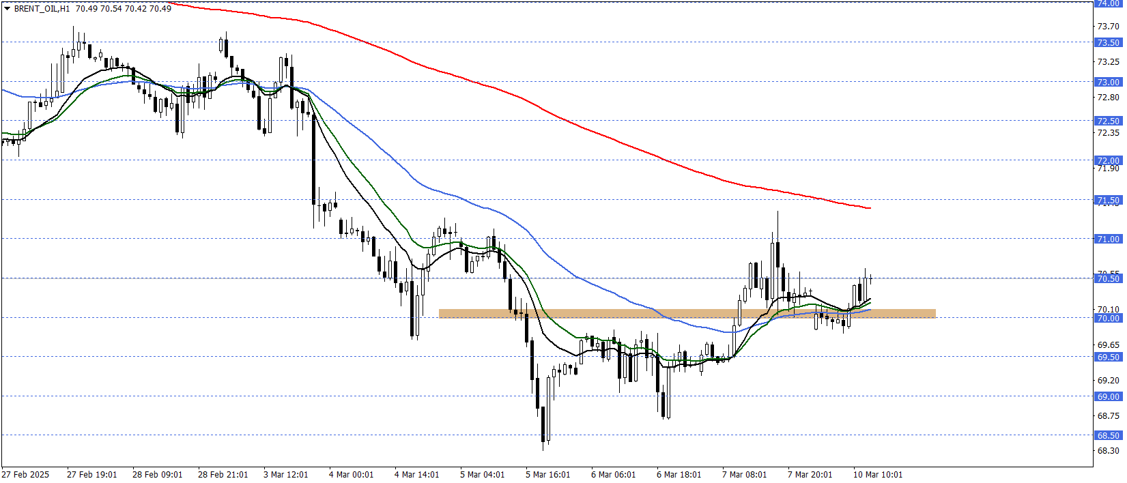The height and width of the screenshot is (483, 1127).
Task: Click the 3 Mar 12:01 time label
Action: pos(286,474)
